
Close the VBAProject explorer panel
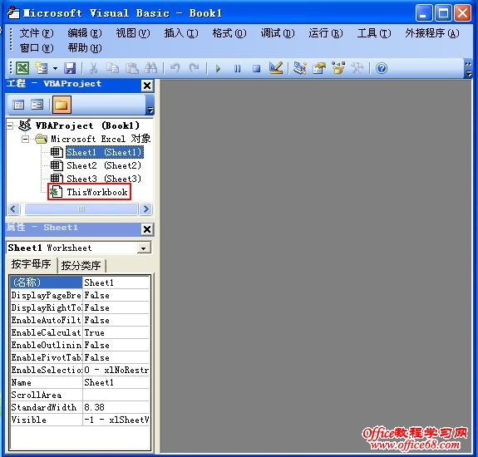click(x=147, y=86)
